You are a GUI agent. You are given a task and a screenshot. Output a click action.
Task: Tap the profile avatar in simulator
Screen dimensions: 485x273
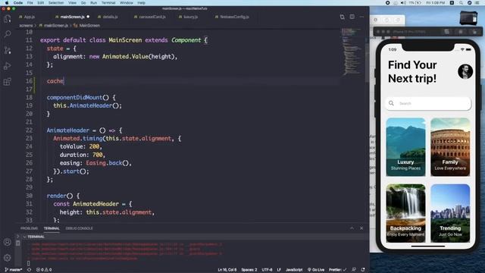tap(465, 71)
